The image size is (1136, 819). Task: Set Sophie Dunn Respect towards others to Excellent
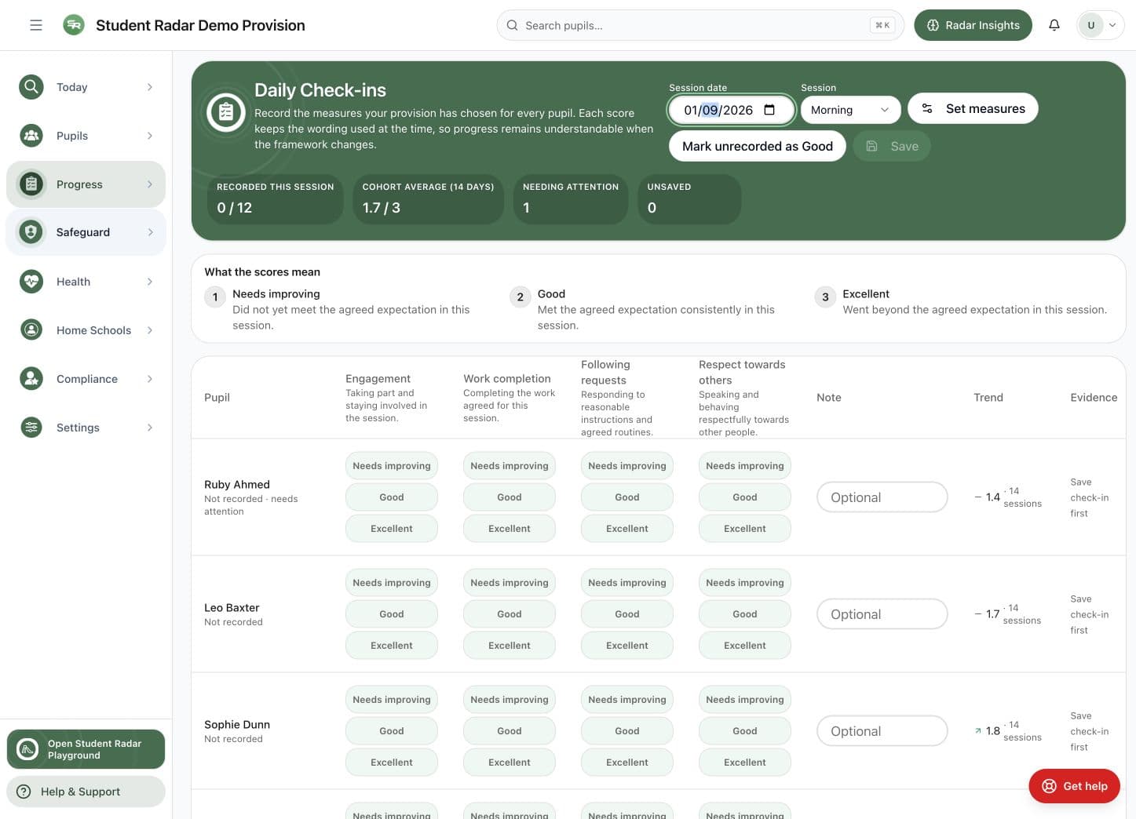(745, 763)
